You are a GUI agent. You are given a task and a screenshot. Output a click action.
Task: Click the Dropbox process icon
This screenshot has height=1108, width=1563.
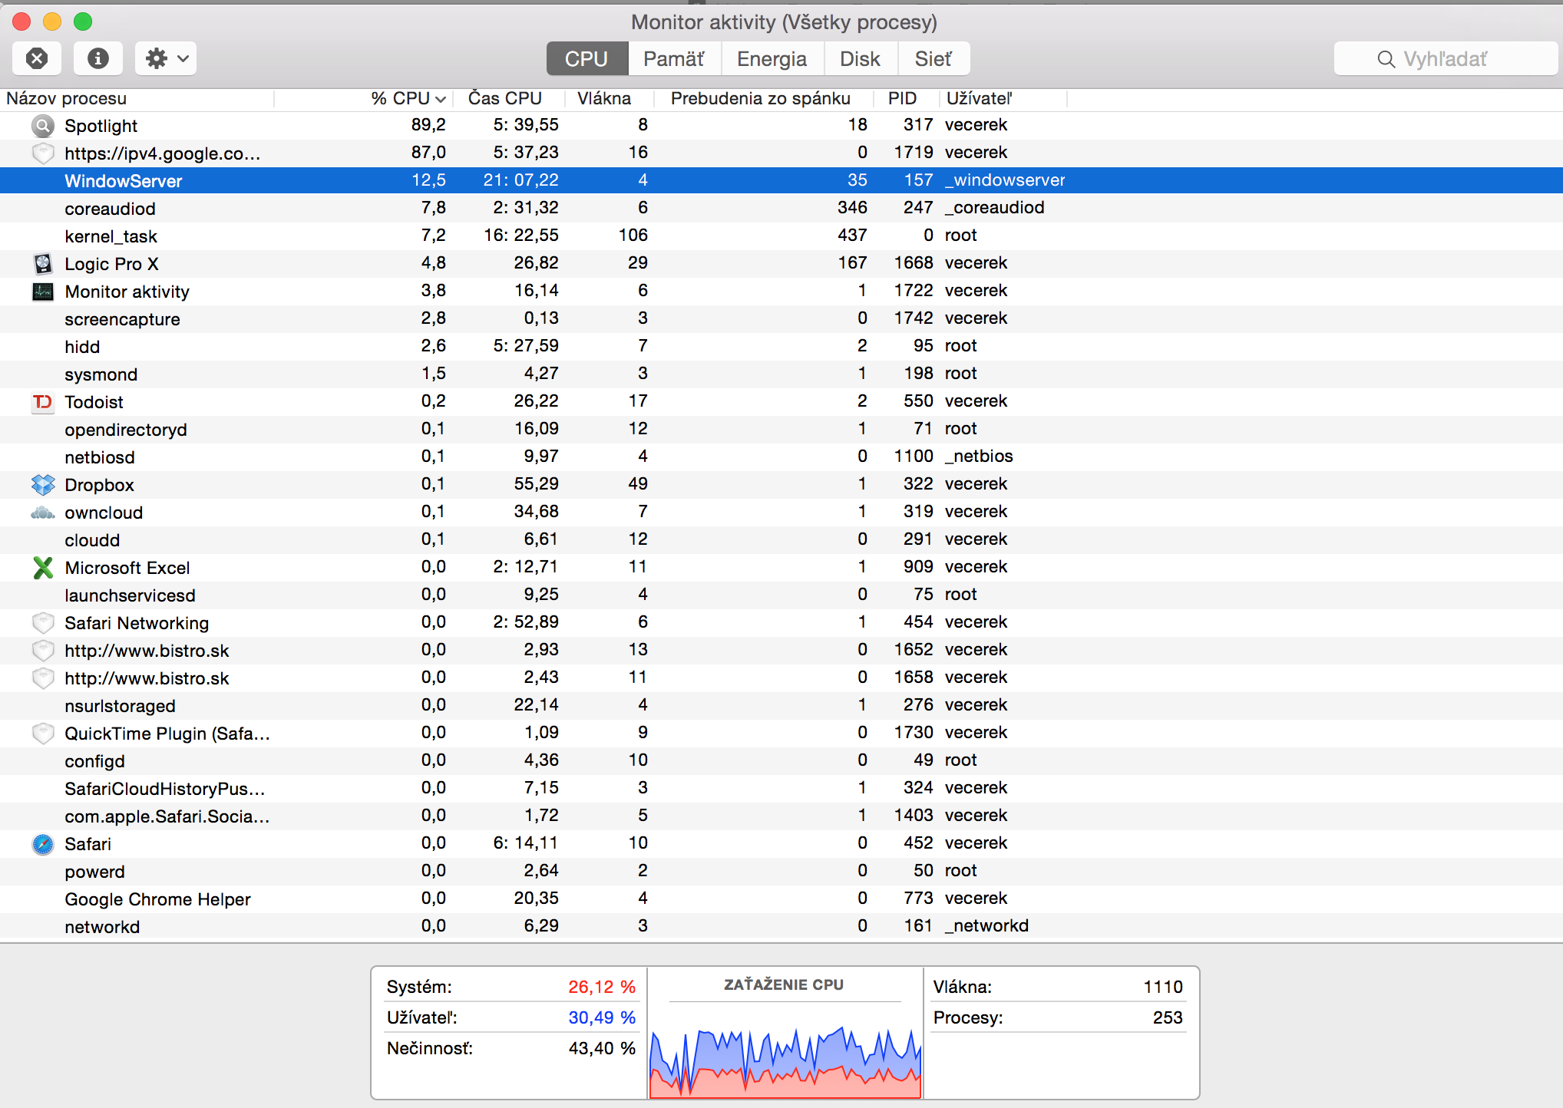(x=43, y=485)
